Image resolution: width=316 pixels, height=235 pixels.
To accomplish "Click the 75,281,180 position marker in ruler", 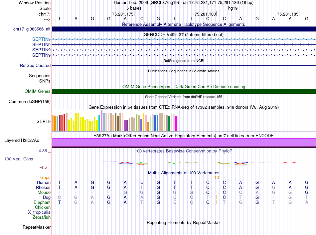I will [x=205, y=14].
